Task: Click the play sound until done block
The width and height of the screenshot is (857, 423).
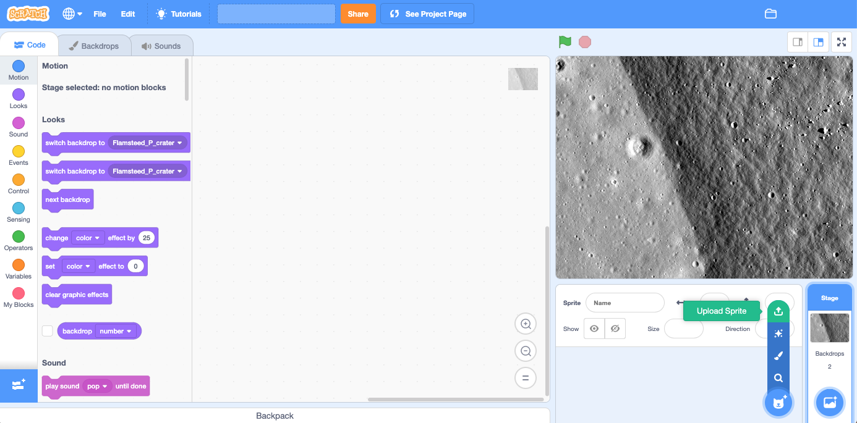Action: point(96,386)
